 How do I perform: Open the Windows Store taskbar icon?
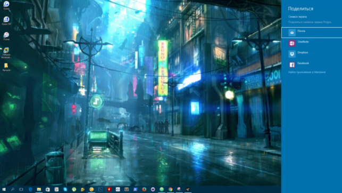tap(47, 189)
